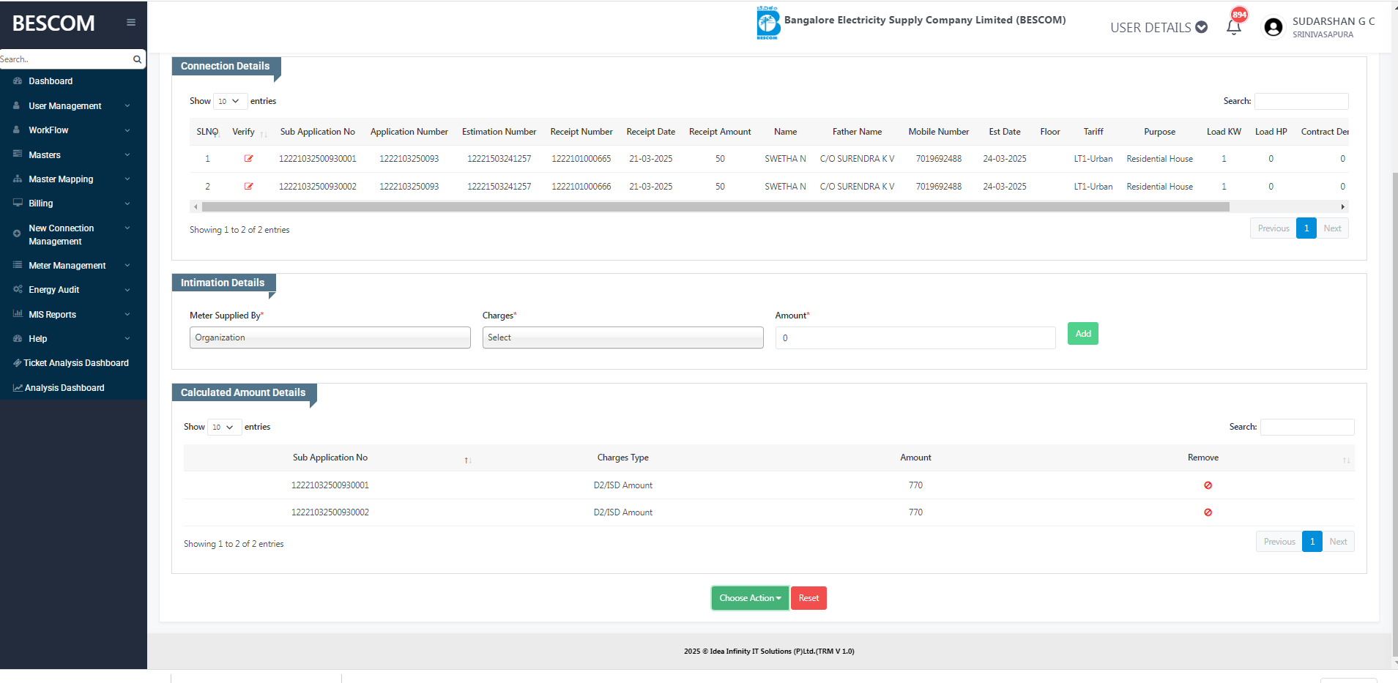Open Calculated Amount Details show entries dropdown

(224, 427)
